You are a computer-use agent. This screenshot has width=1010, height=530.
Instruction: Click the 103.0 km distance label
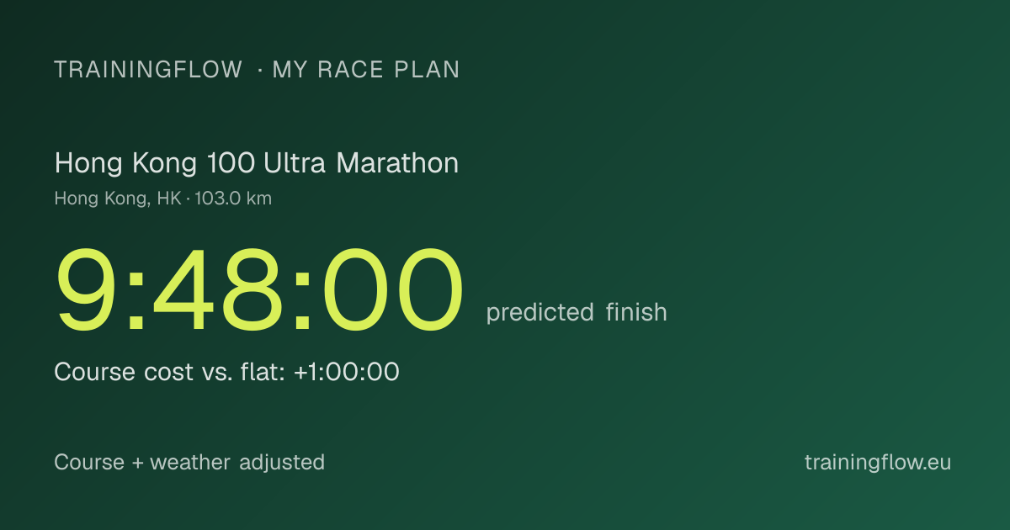click(x=233, y=199)
